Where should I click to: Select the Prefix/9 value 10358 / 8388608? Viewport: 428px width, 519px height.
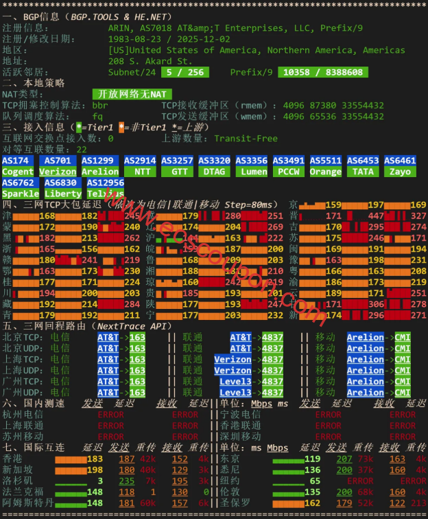pos(323,72)
